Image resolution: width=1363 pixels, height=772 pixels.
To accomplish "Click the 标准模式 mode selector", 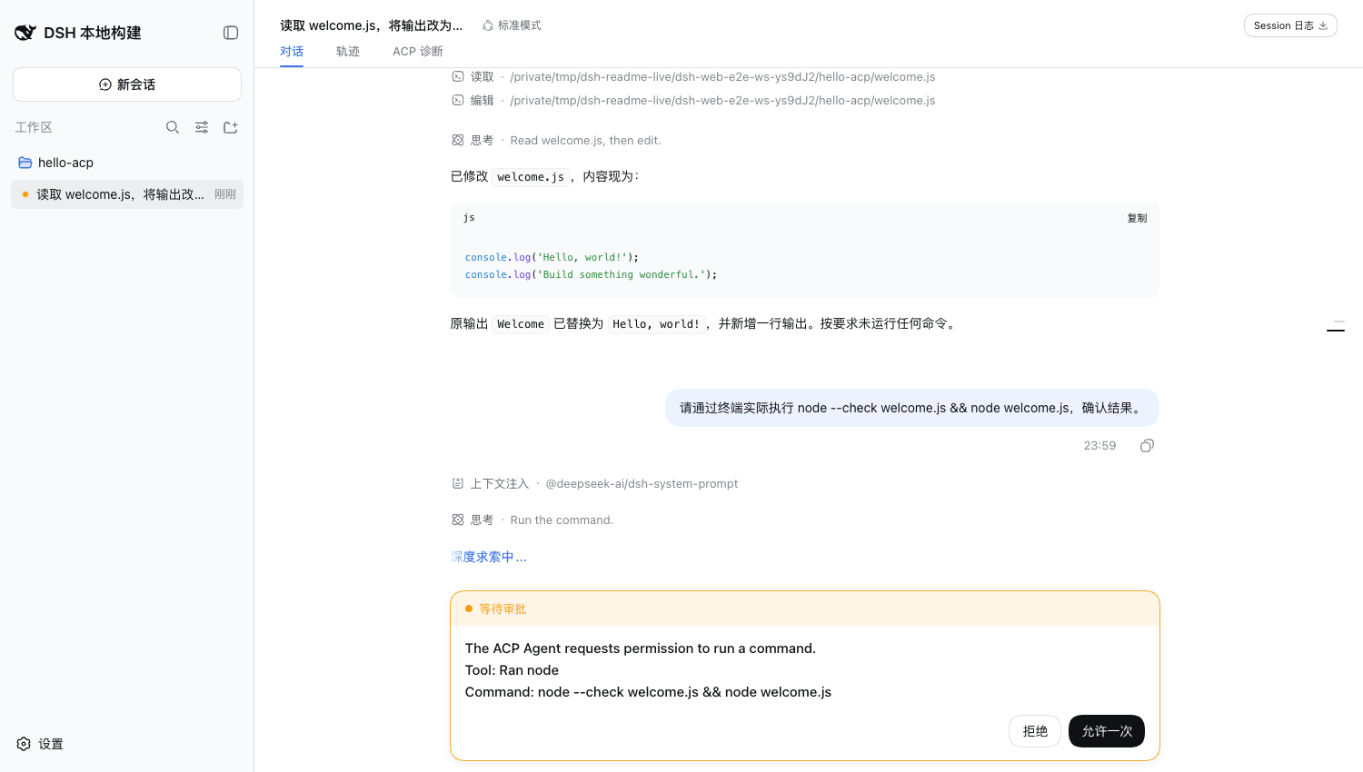I will pos(512,25).
